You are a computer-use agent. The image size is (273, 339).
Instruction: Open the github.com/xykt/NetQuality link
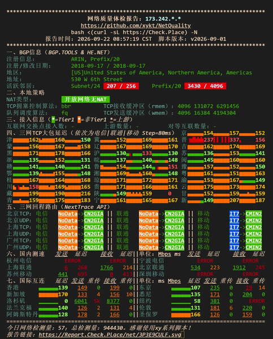[136, 25]
